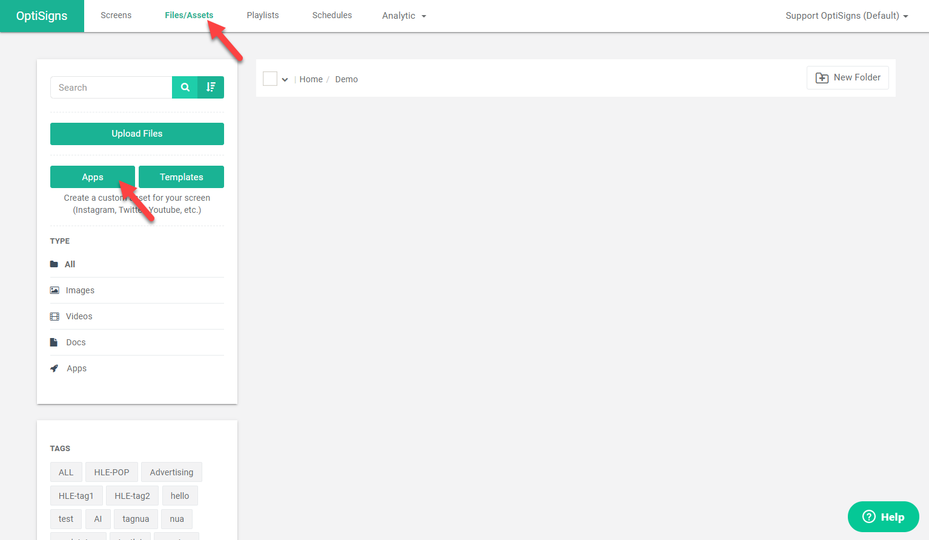Toggle the select-all checkbox

(270, 79)
